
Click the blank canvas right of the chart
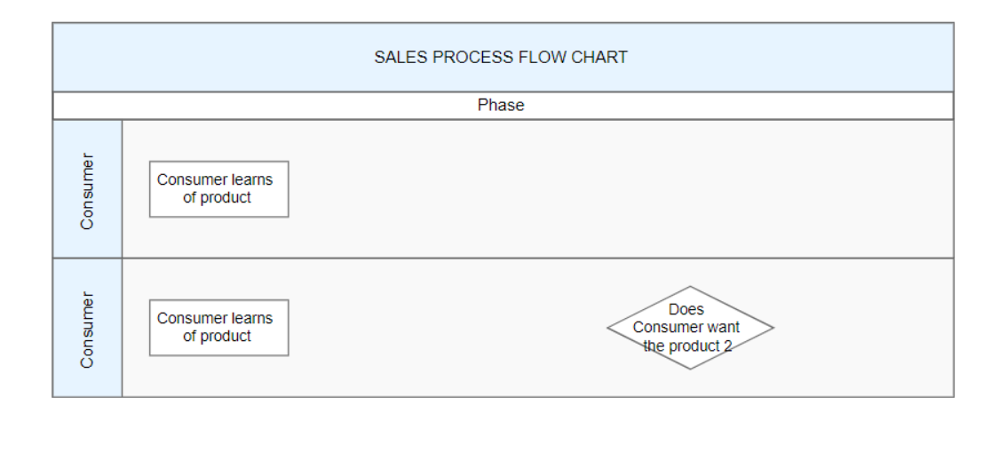pyautogui.click(x=969, y=222)
